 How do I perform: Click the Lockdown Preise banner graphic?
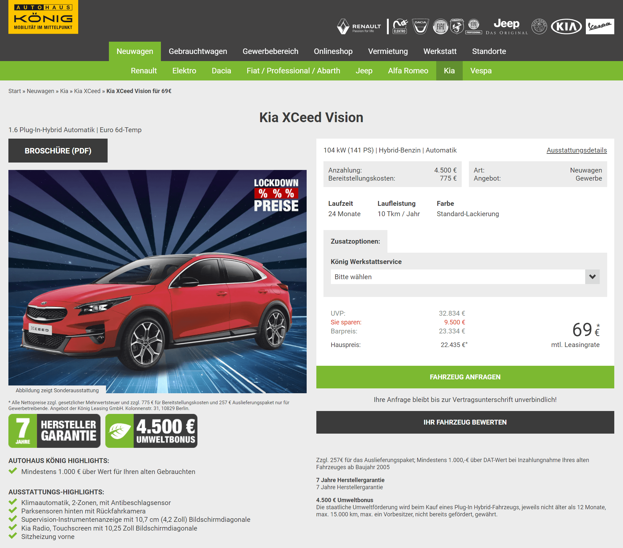pos(276,195)
